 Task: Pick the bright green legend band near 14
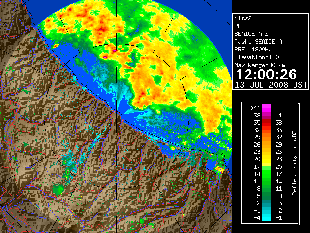tap(266, 174)
